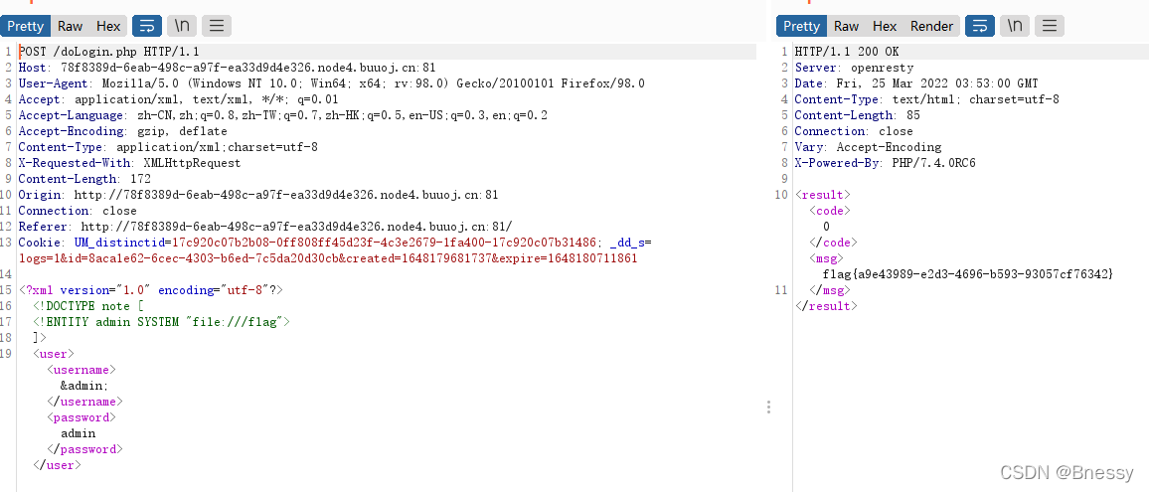This screenshot has height=492, width=1149.
Task: Click the password value admin
Action: tap(78, 433)
